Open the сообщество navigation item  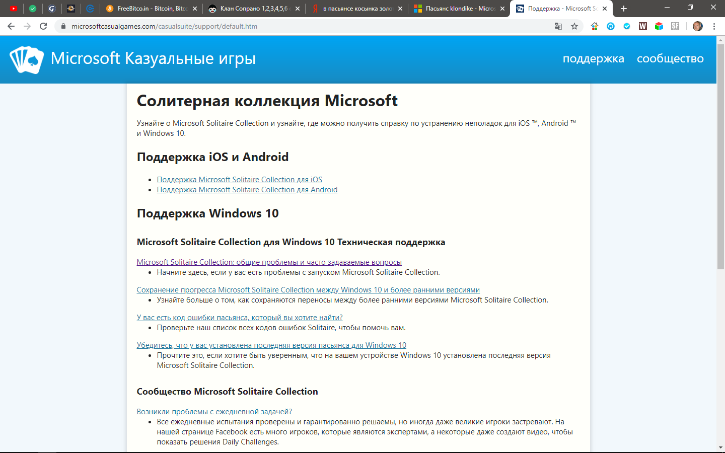pos(670,58)
